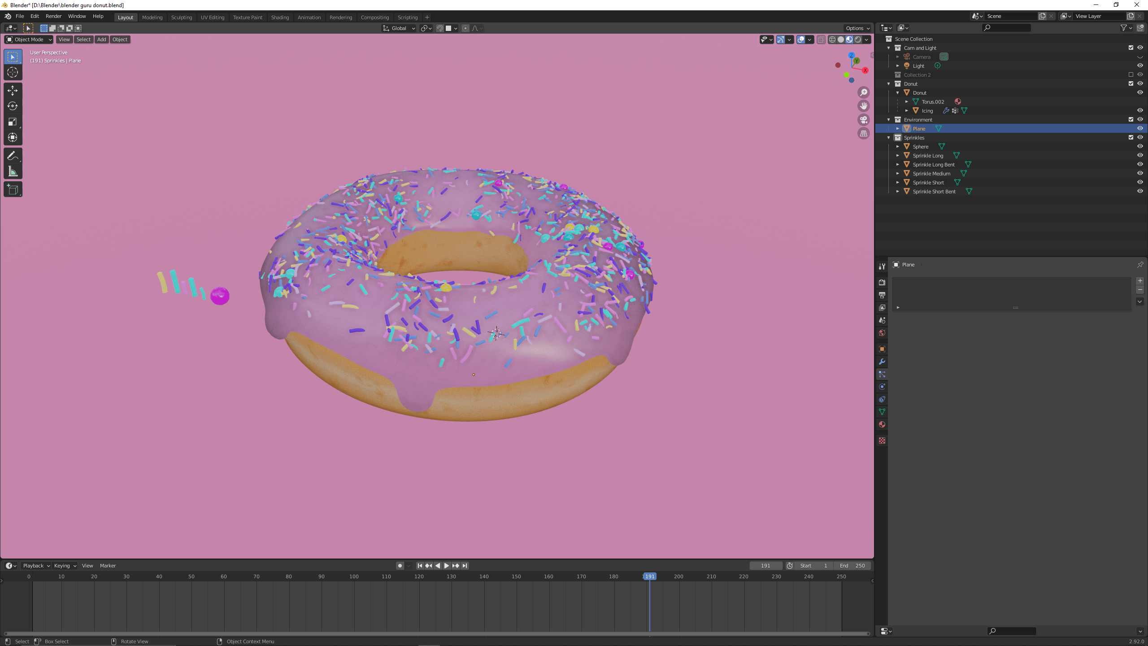The image size is (1148, 646).
Task: Toggle camera view with the camera gizmo
Action: [x=864, y=120]
